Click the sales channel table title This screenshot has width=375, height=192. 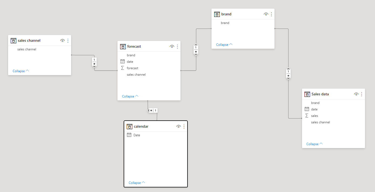pyautogui.click(x=29, y=41)
